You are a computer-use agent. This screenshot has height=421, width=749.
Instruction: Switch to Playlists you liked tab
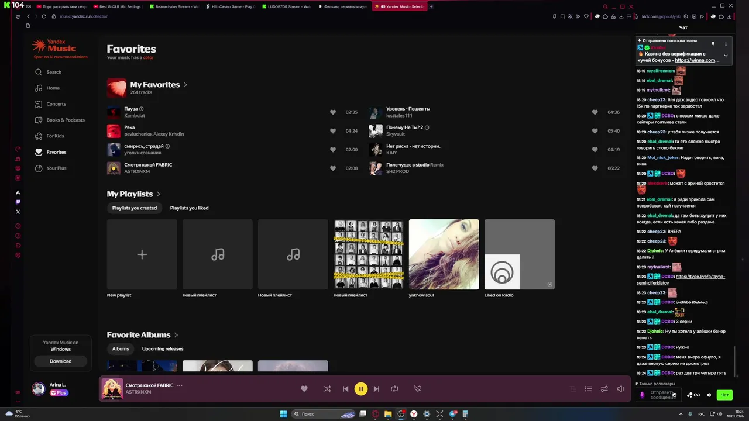click(x=189, y=208)
